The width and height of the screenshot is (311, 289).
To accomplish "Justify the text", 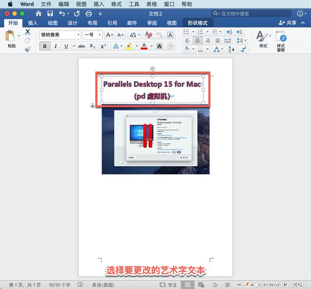I will [218, 40].
